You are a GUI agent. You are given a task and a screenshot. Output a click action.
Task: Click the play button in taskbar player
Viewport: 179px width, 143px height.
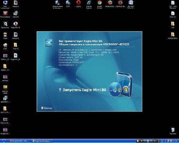[148, 141]
